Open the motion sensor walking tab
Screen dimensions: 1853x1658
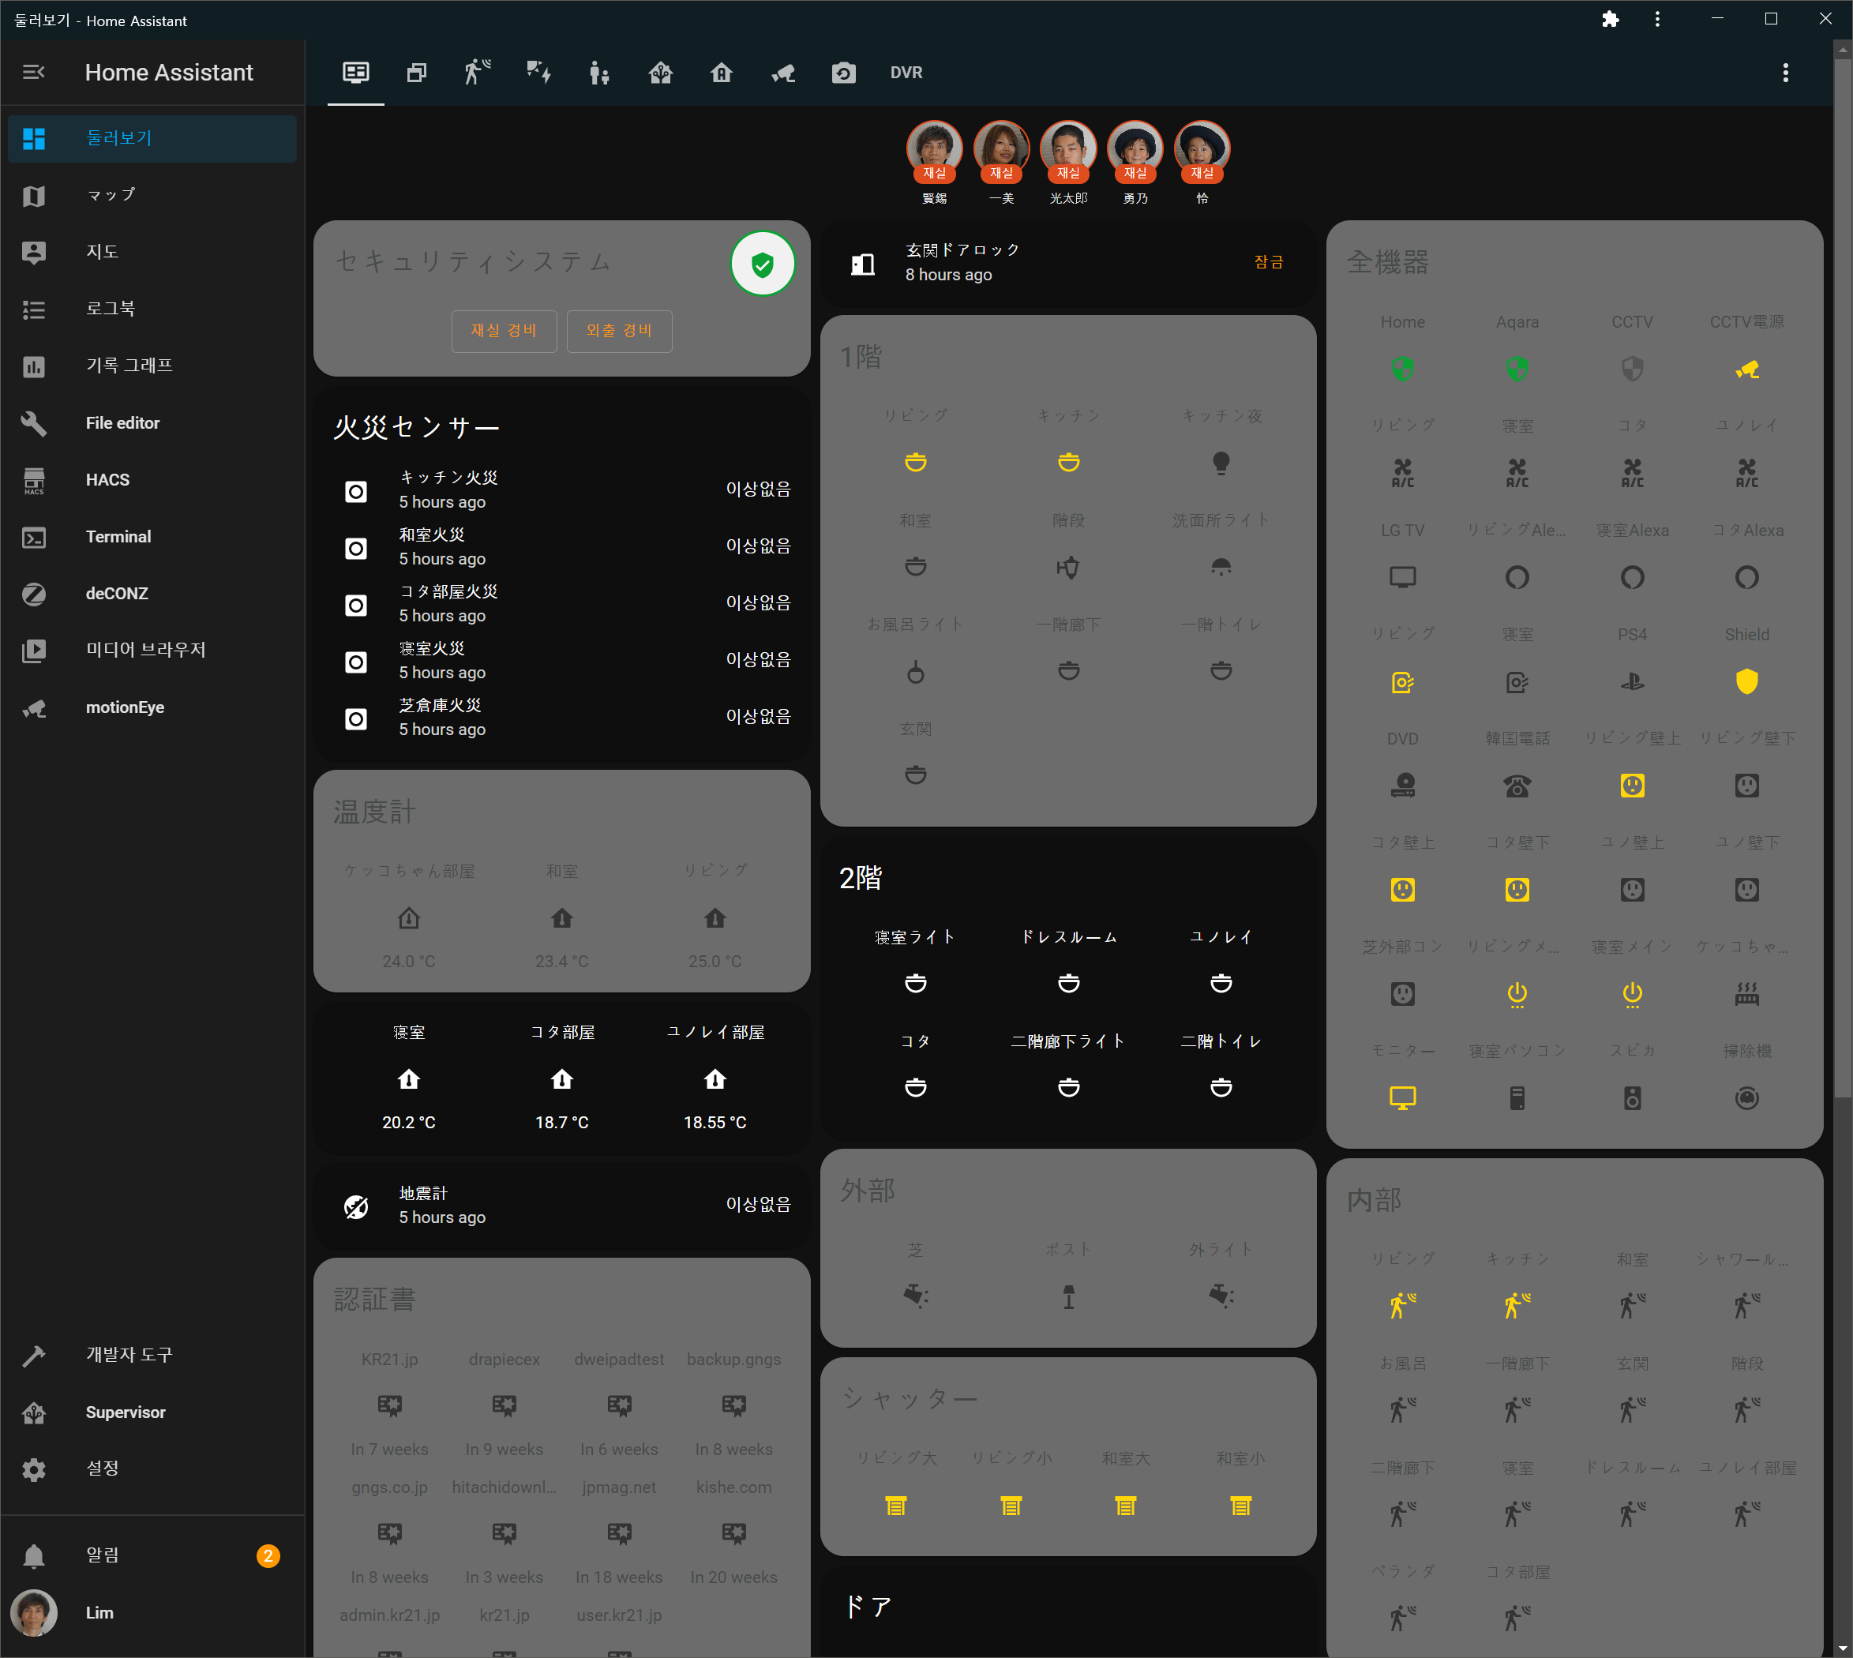tap(476, 73)
